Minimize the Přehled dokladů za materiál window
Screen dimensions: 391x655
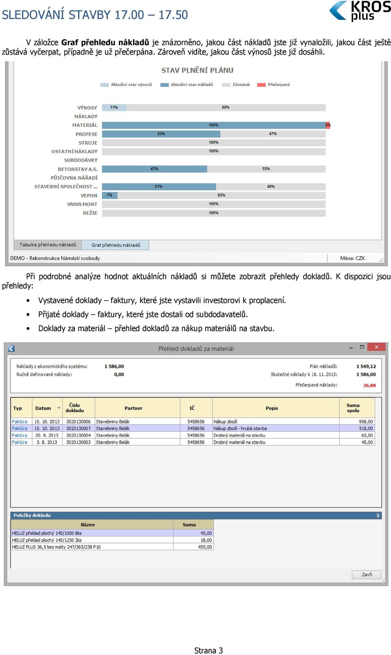click(x=351, y=347)
